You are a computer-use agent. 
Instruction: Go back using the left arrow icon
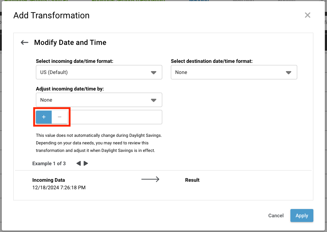[x=24, y=43]
